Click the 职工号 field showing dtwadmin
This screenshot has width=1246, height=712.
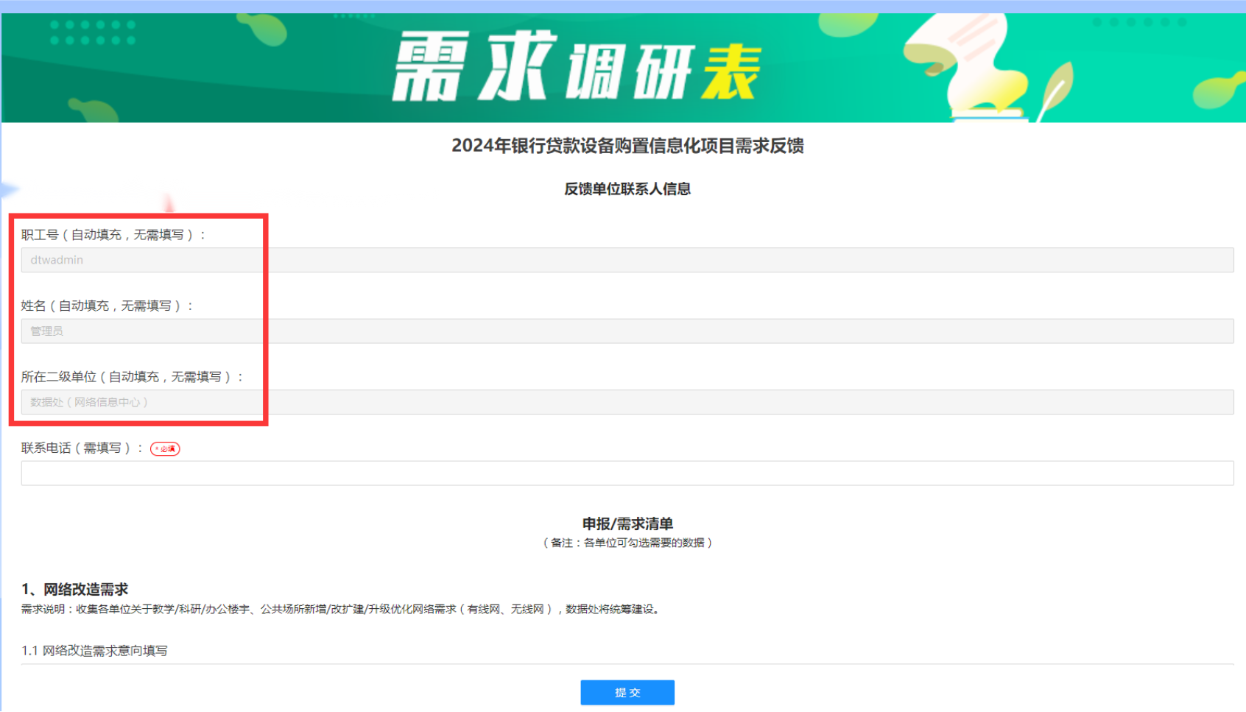coord(627,260)
